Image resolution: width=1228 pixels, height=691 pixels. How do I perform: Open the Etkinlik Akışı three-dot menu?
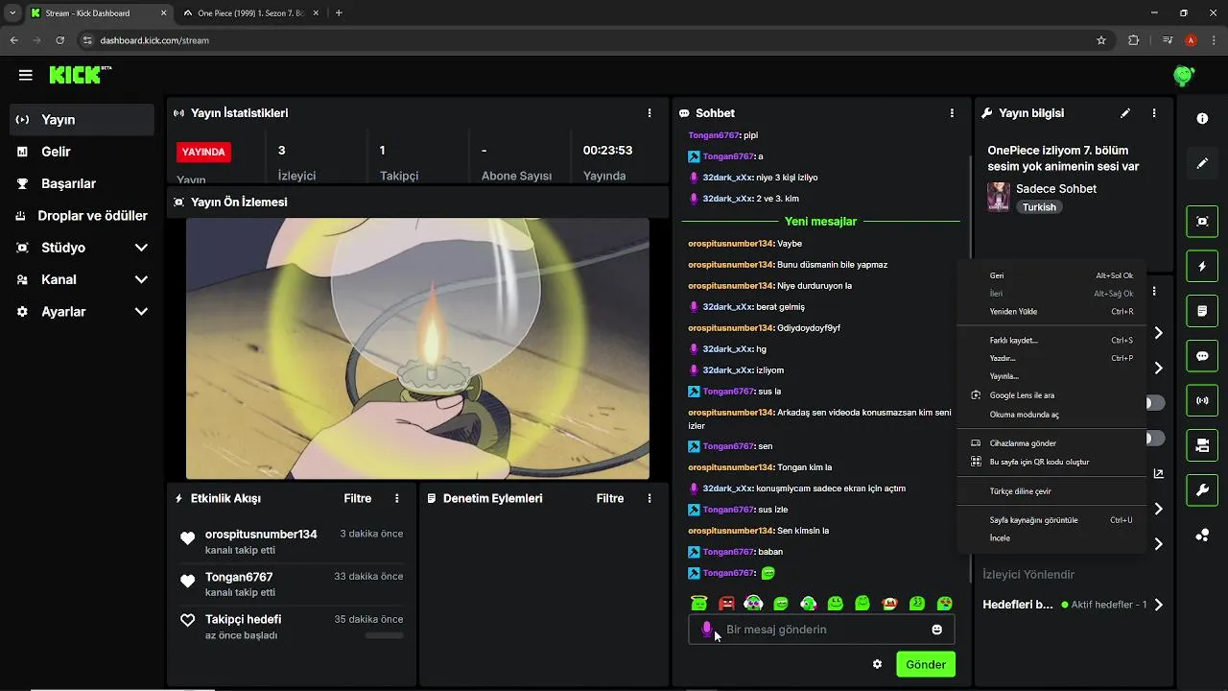click(397, 499)
